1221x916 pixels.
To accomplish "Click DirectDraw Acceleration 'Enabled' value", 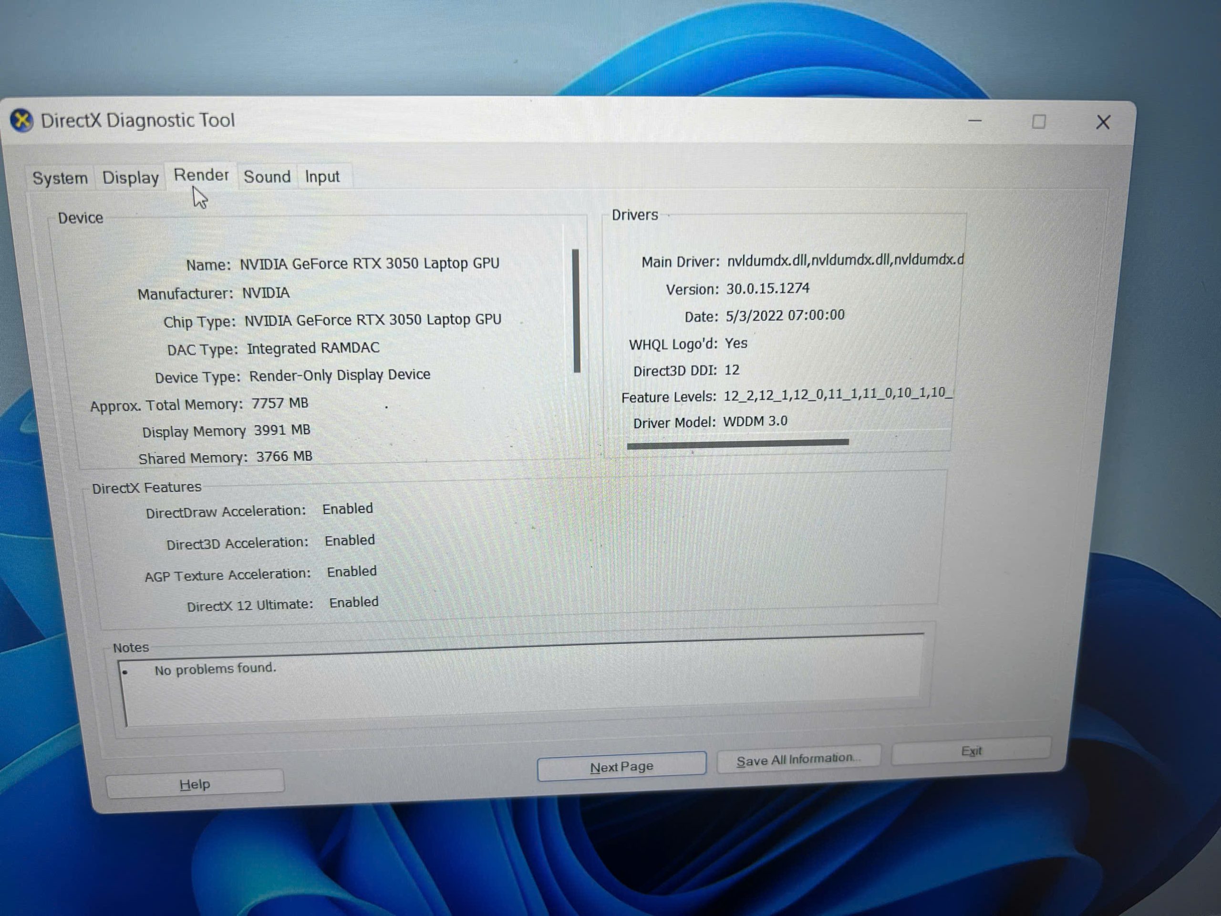I will (x=348, y=509).
